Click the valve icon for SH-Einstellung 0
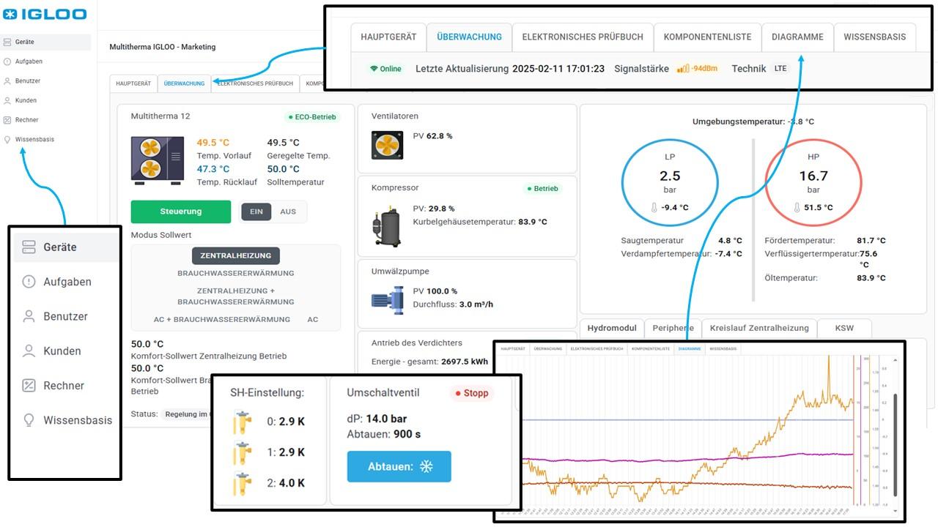Image resolution: width=938 pixels, height=527 pixels. pyautogui.click(x=241, y=422)
